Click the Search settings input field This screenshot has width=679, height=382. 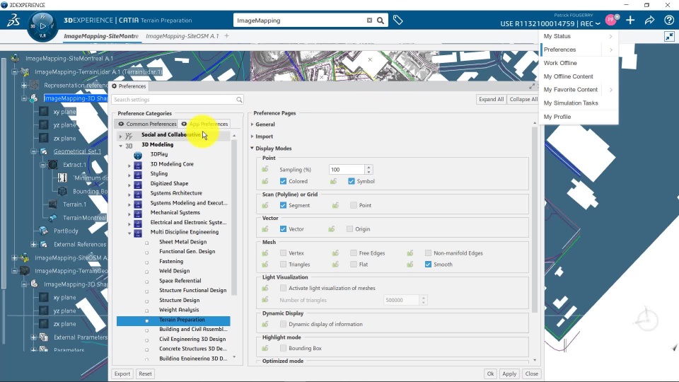(178, 100)
